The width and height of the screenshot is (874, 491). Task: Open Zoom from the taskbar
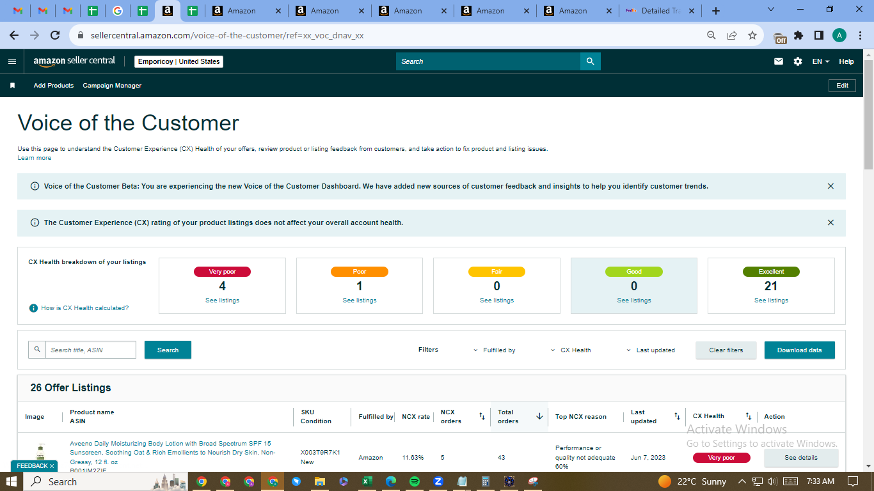[x=438, y=481]
